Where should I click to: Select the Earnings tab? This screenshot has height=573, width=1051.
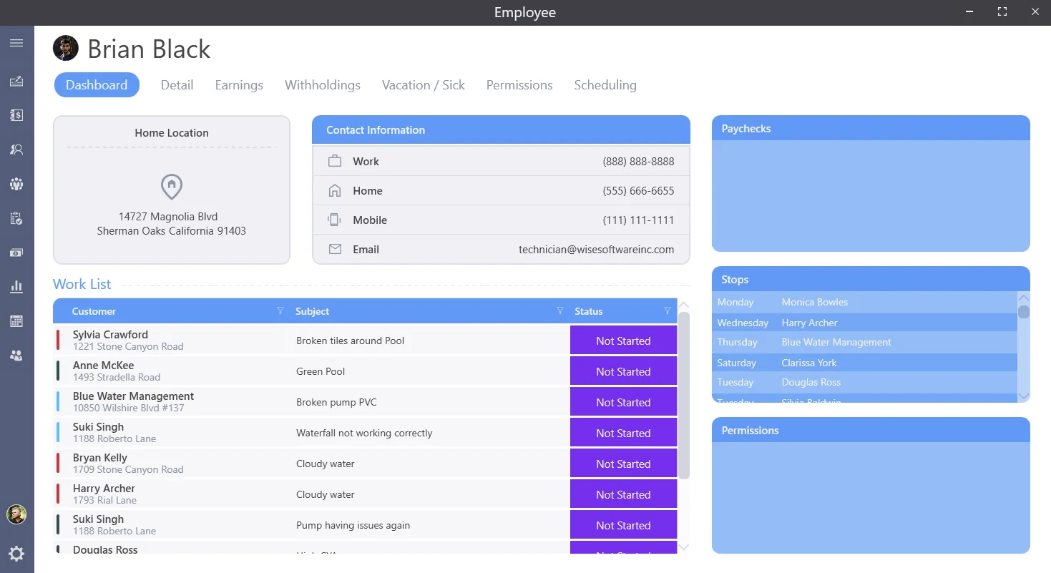(x=239, y=84)
